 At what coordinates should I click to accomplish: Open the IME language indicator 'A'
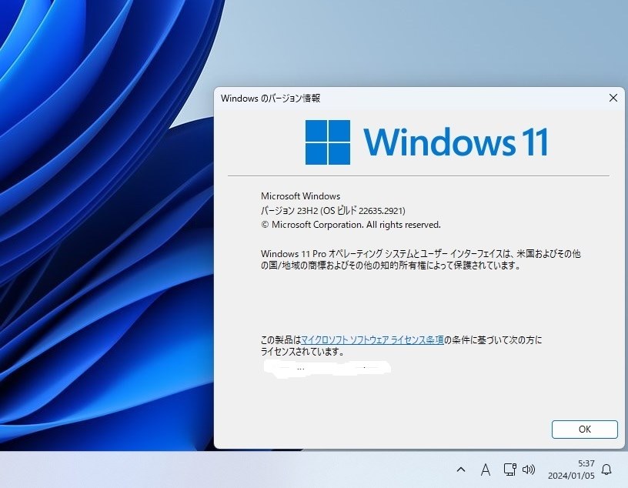pyautogui.click(x=486, y=469)
